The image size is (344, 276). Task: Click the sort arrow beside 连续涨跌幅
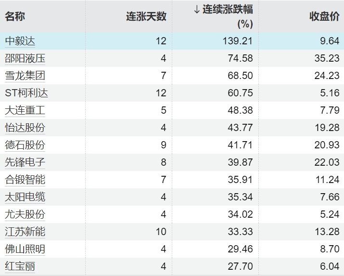pyautogui.click(x=196, y=10)
